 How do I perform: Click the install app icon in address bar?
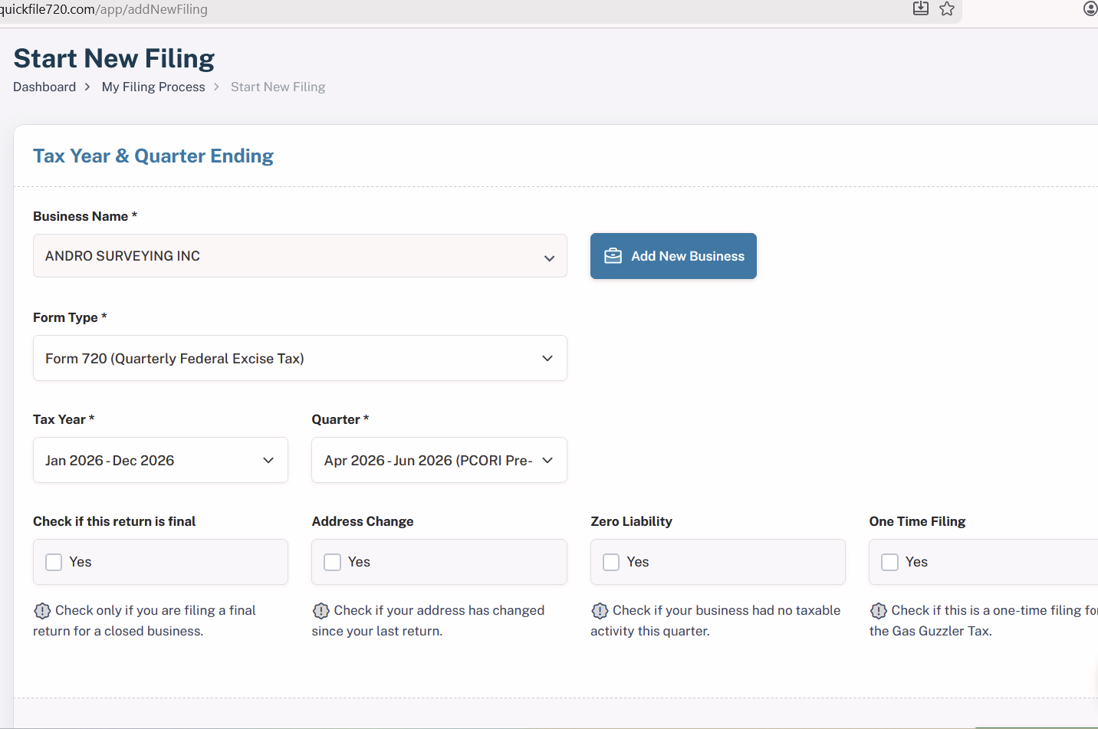pyautogui.click(x=921, y=8)
